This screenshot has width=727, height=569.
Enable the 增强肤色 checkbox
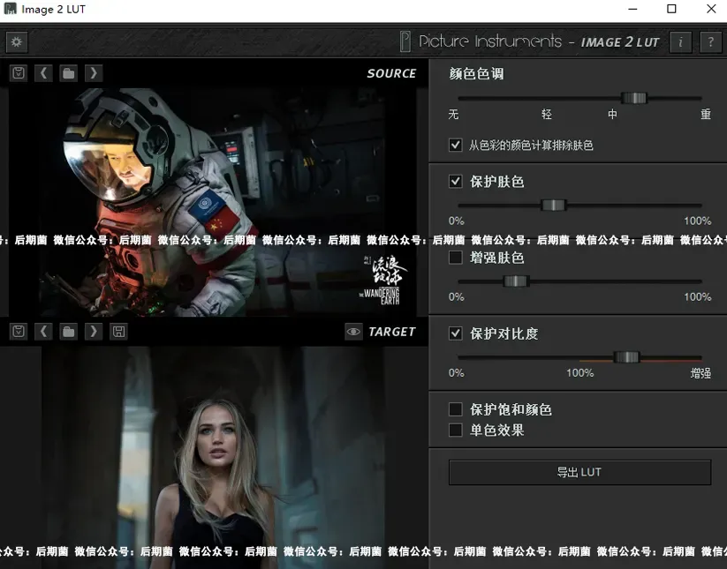455,257
